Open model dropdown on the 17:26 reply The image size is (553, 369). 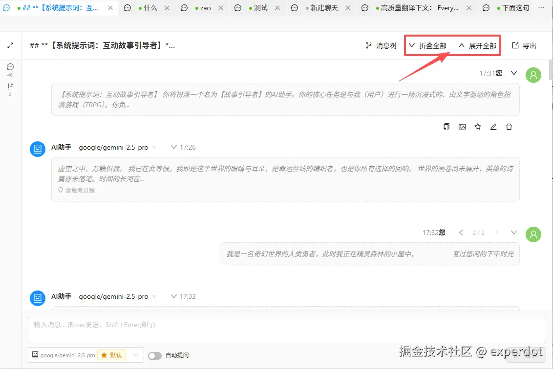pyautogui.click(x=154, y=147)
